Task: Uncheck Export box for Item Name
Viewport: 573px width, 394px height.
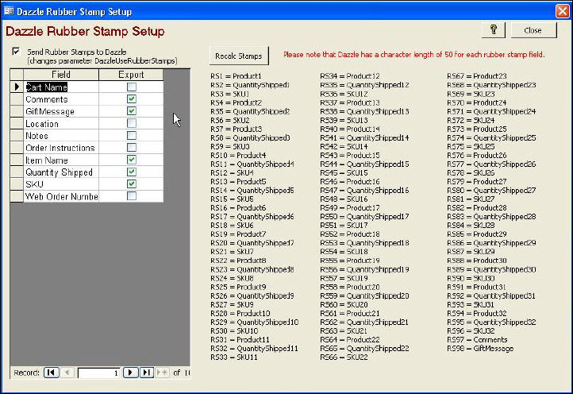Action: 132,160
